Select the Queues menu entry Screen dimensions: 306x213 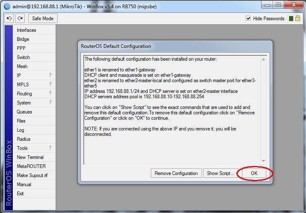(x=24, y=112)
